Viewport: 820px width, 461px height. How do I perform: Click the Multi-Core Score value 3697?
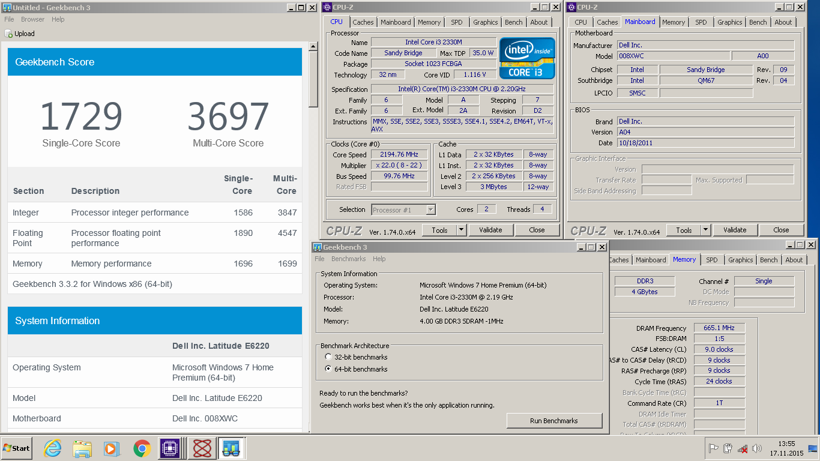[x=228, y=117]
